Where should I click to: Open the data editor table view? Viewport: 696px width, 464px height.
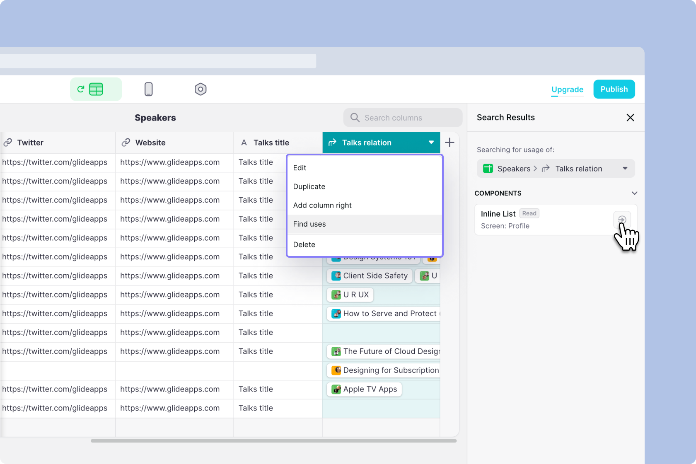[96, 89]
